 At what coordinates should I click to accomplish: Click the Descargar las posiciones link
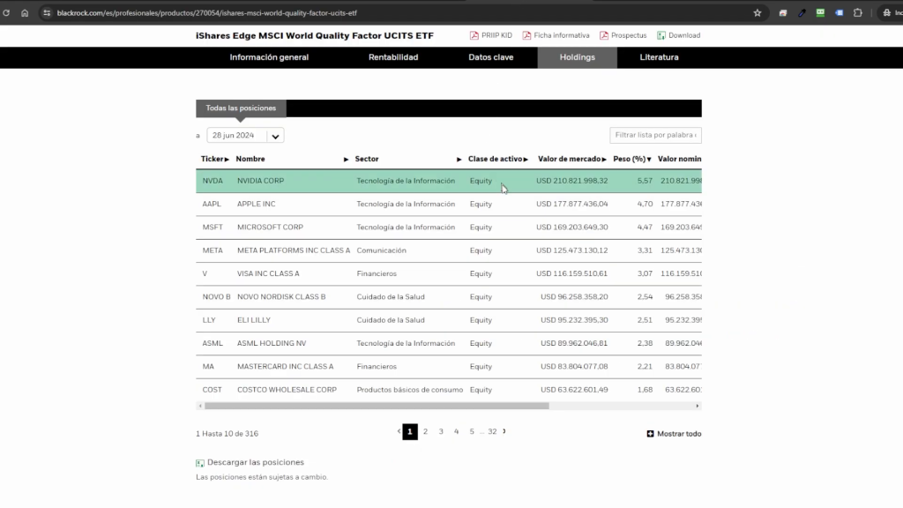click(255, 462)
